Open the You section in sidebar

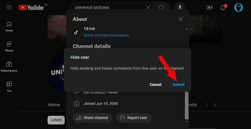click(x=9, y=87)
